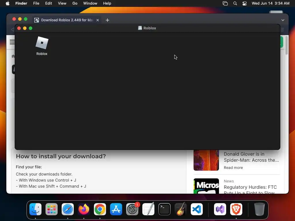This screenshot has width=295, height=221.
Task: Launch Google Chrome from the Dock
Action: [100, 209]
